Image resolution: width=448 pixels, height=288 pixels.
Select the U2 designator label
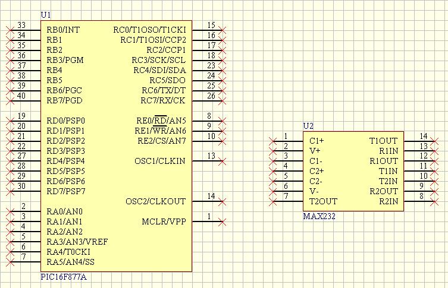308,126
